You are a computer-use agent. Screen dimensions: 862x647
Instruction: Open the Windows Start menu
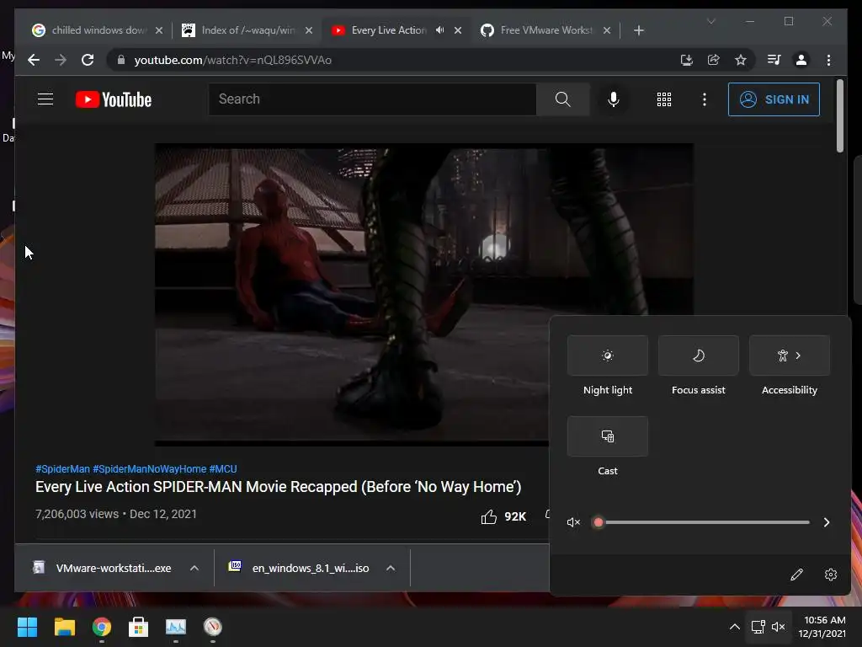pos(27,627)
